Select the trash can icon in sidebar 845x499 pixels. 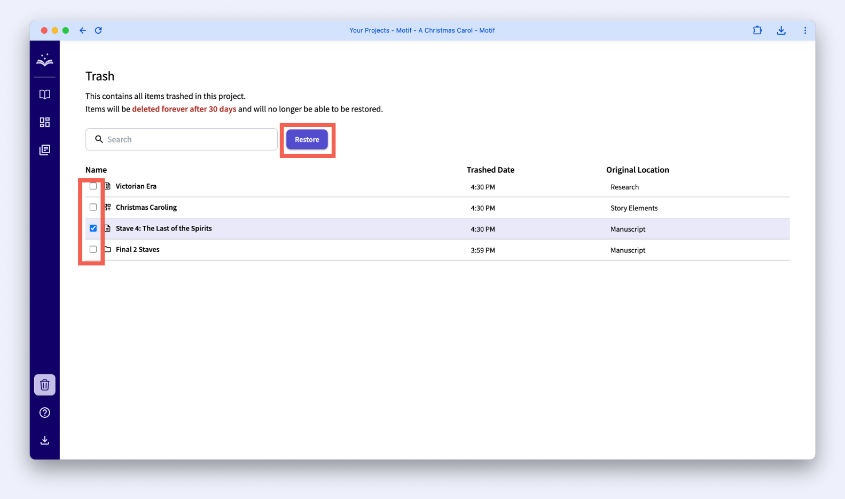click(45, 385)
